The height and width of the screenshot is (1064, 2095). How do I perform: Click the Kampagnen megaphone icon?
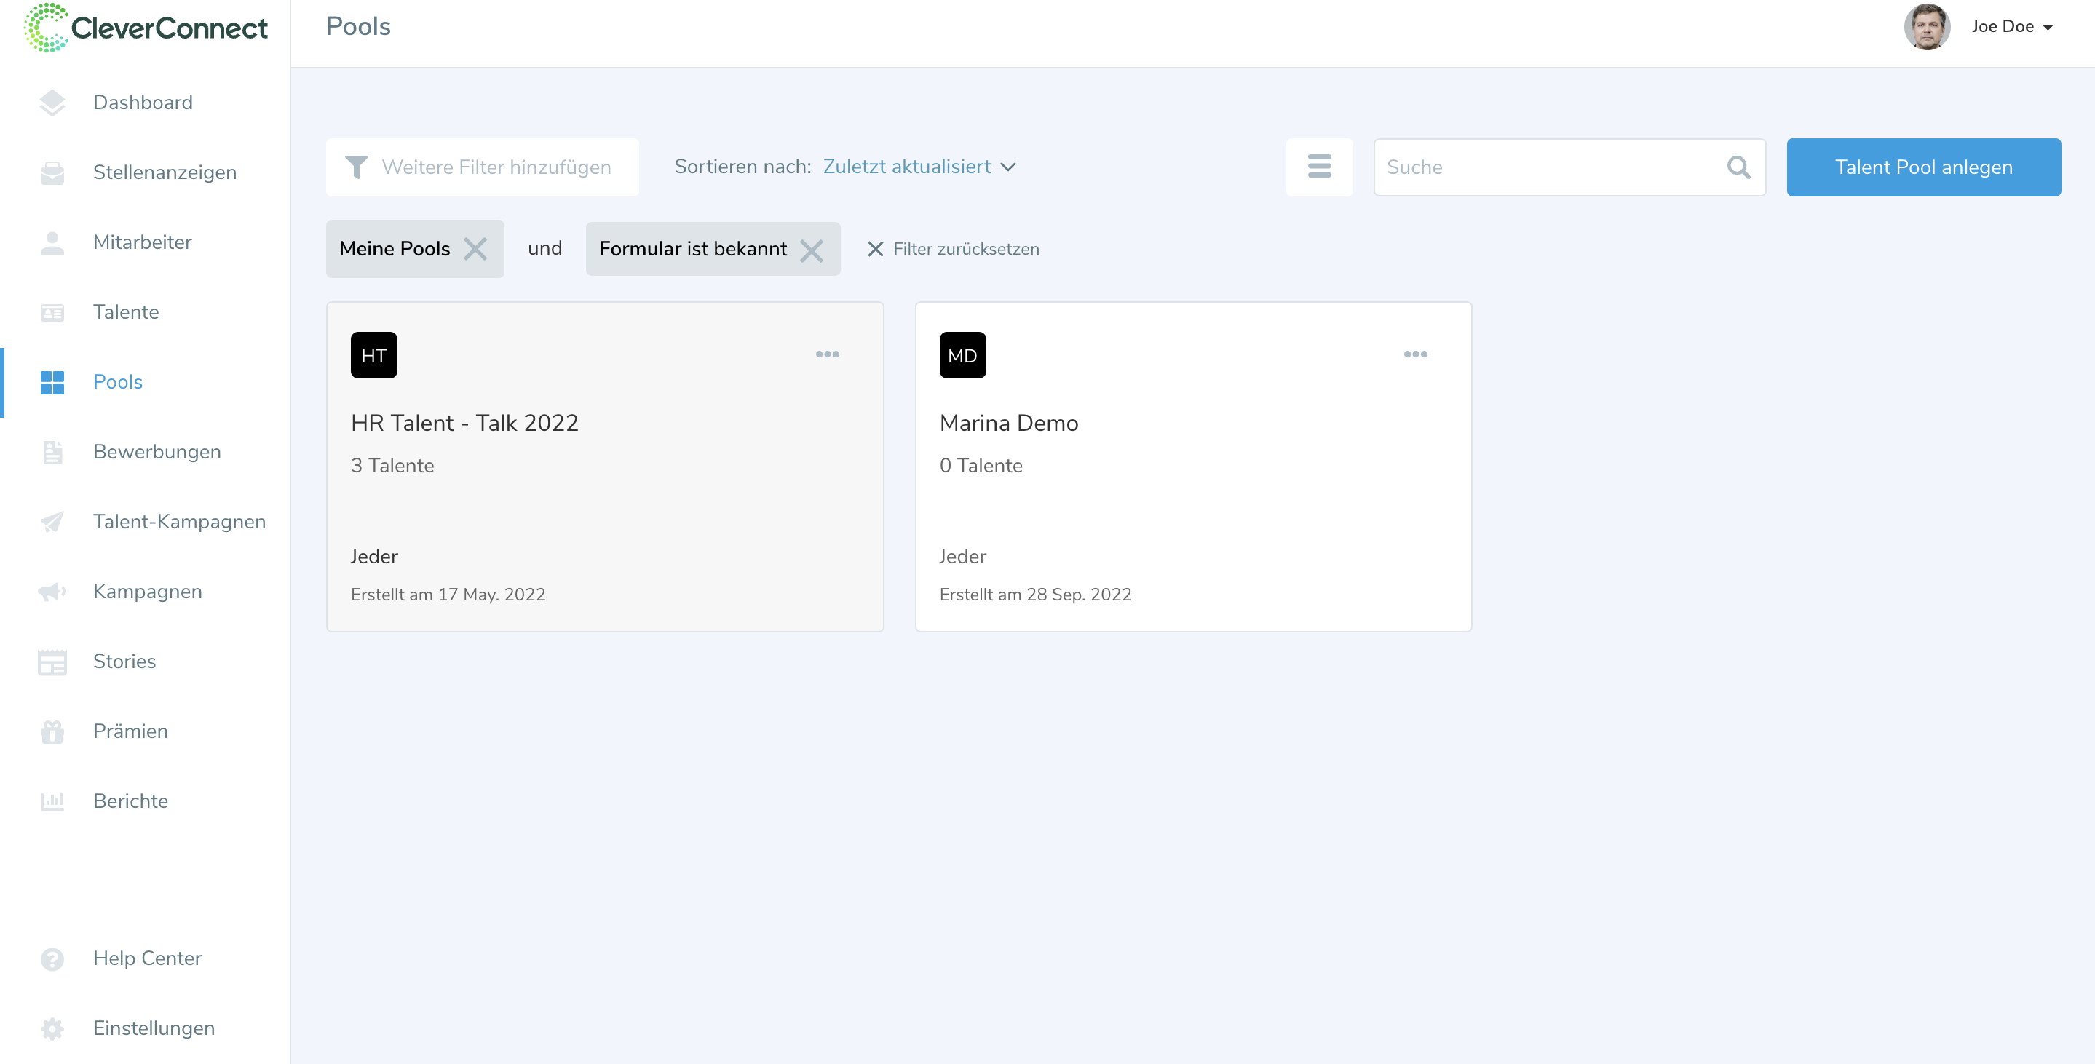[x=52, y=592]
